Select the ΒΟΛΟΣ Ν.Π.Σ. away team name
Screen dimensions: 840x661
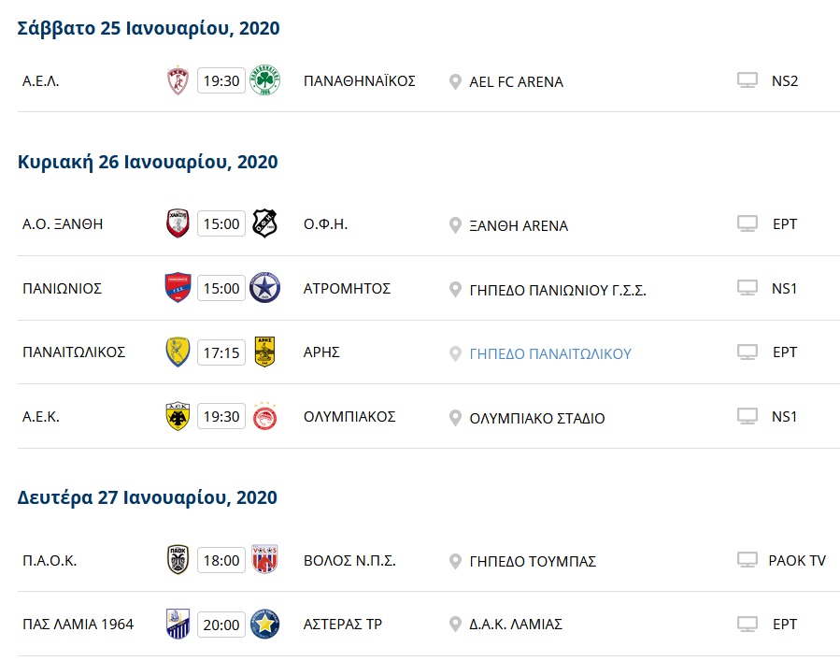[x=349, y=560]
